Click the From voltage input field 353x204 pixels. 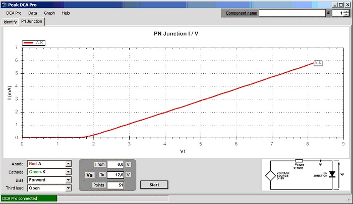point(115,164)
